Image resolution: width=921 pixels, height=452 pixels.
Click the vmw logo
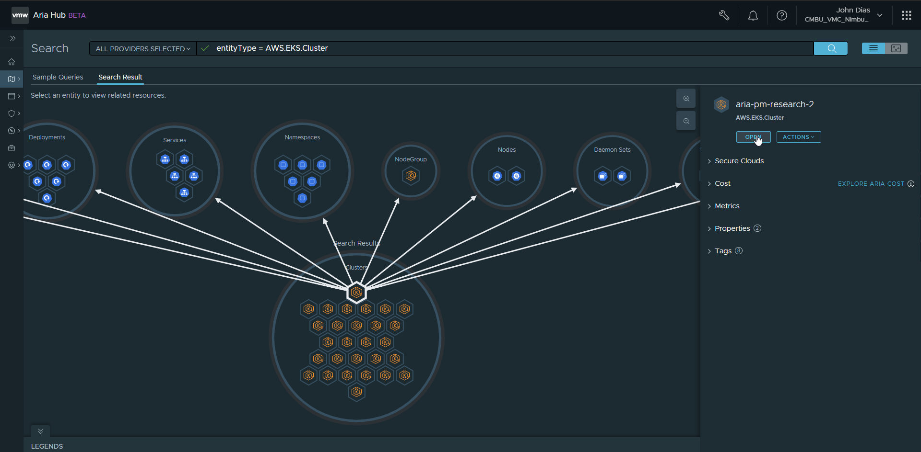tap(20, 15)
